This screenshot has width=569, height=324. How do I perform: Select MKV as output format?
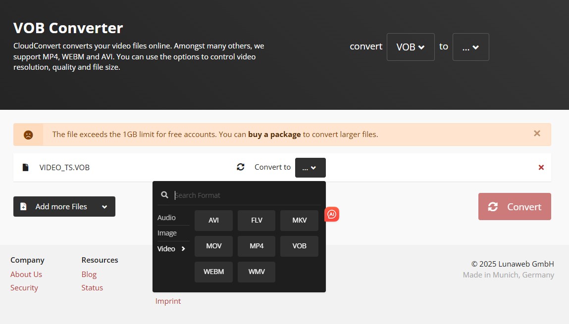(x=299, y=220)
